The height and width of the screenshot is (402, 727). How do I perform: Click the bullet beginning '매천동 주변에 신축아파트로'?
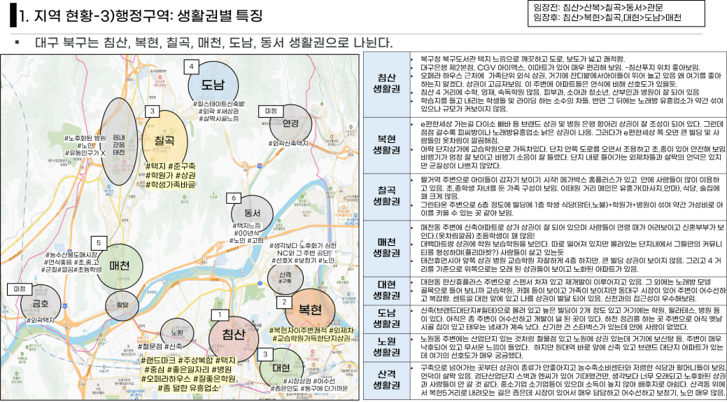click(572, 232)
